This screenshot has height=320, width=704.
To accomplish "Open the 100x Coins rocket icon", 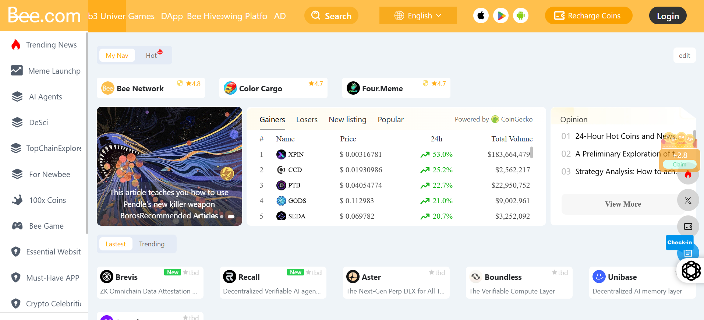I will [17, 200].
